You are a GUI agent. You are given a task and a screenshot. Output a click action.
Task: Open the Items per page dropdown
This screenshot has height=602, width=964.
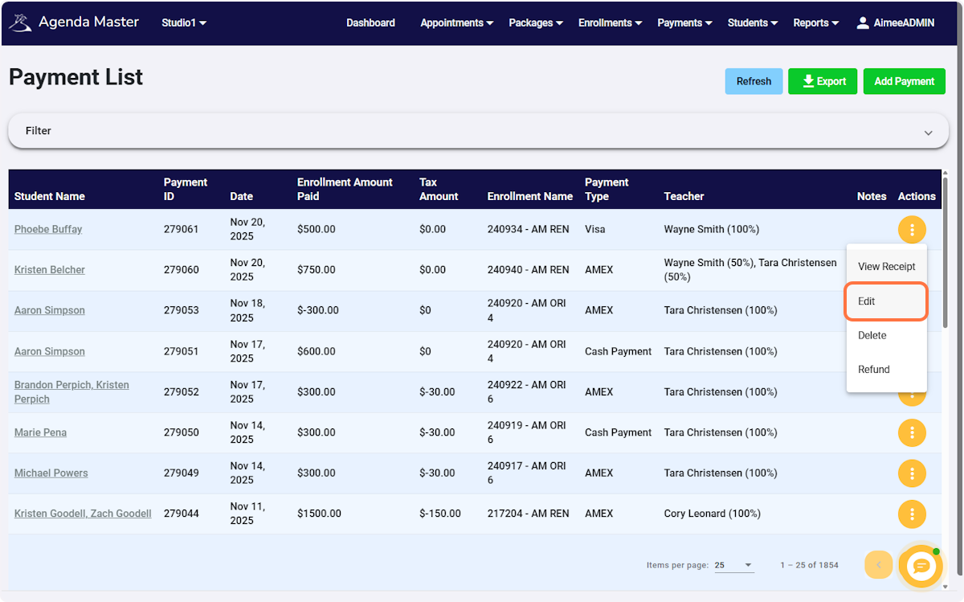[733, 566]
